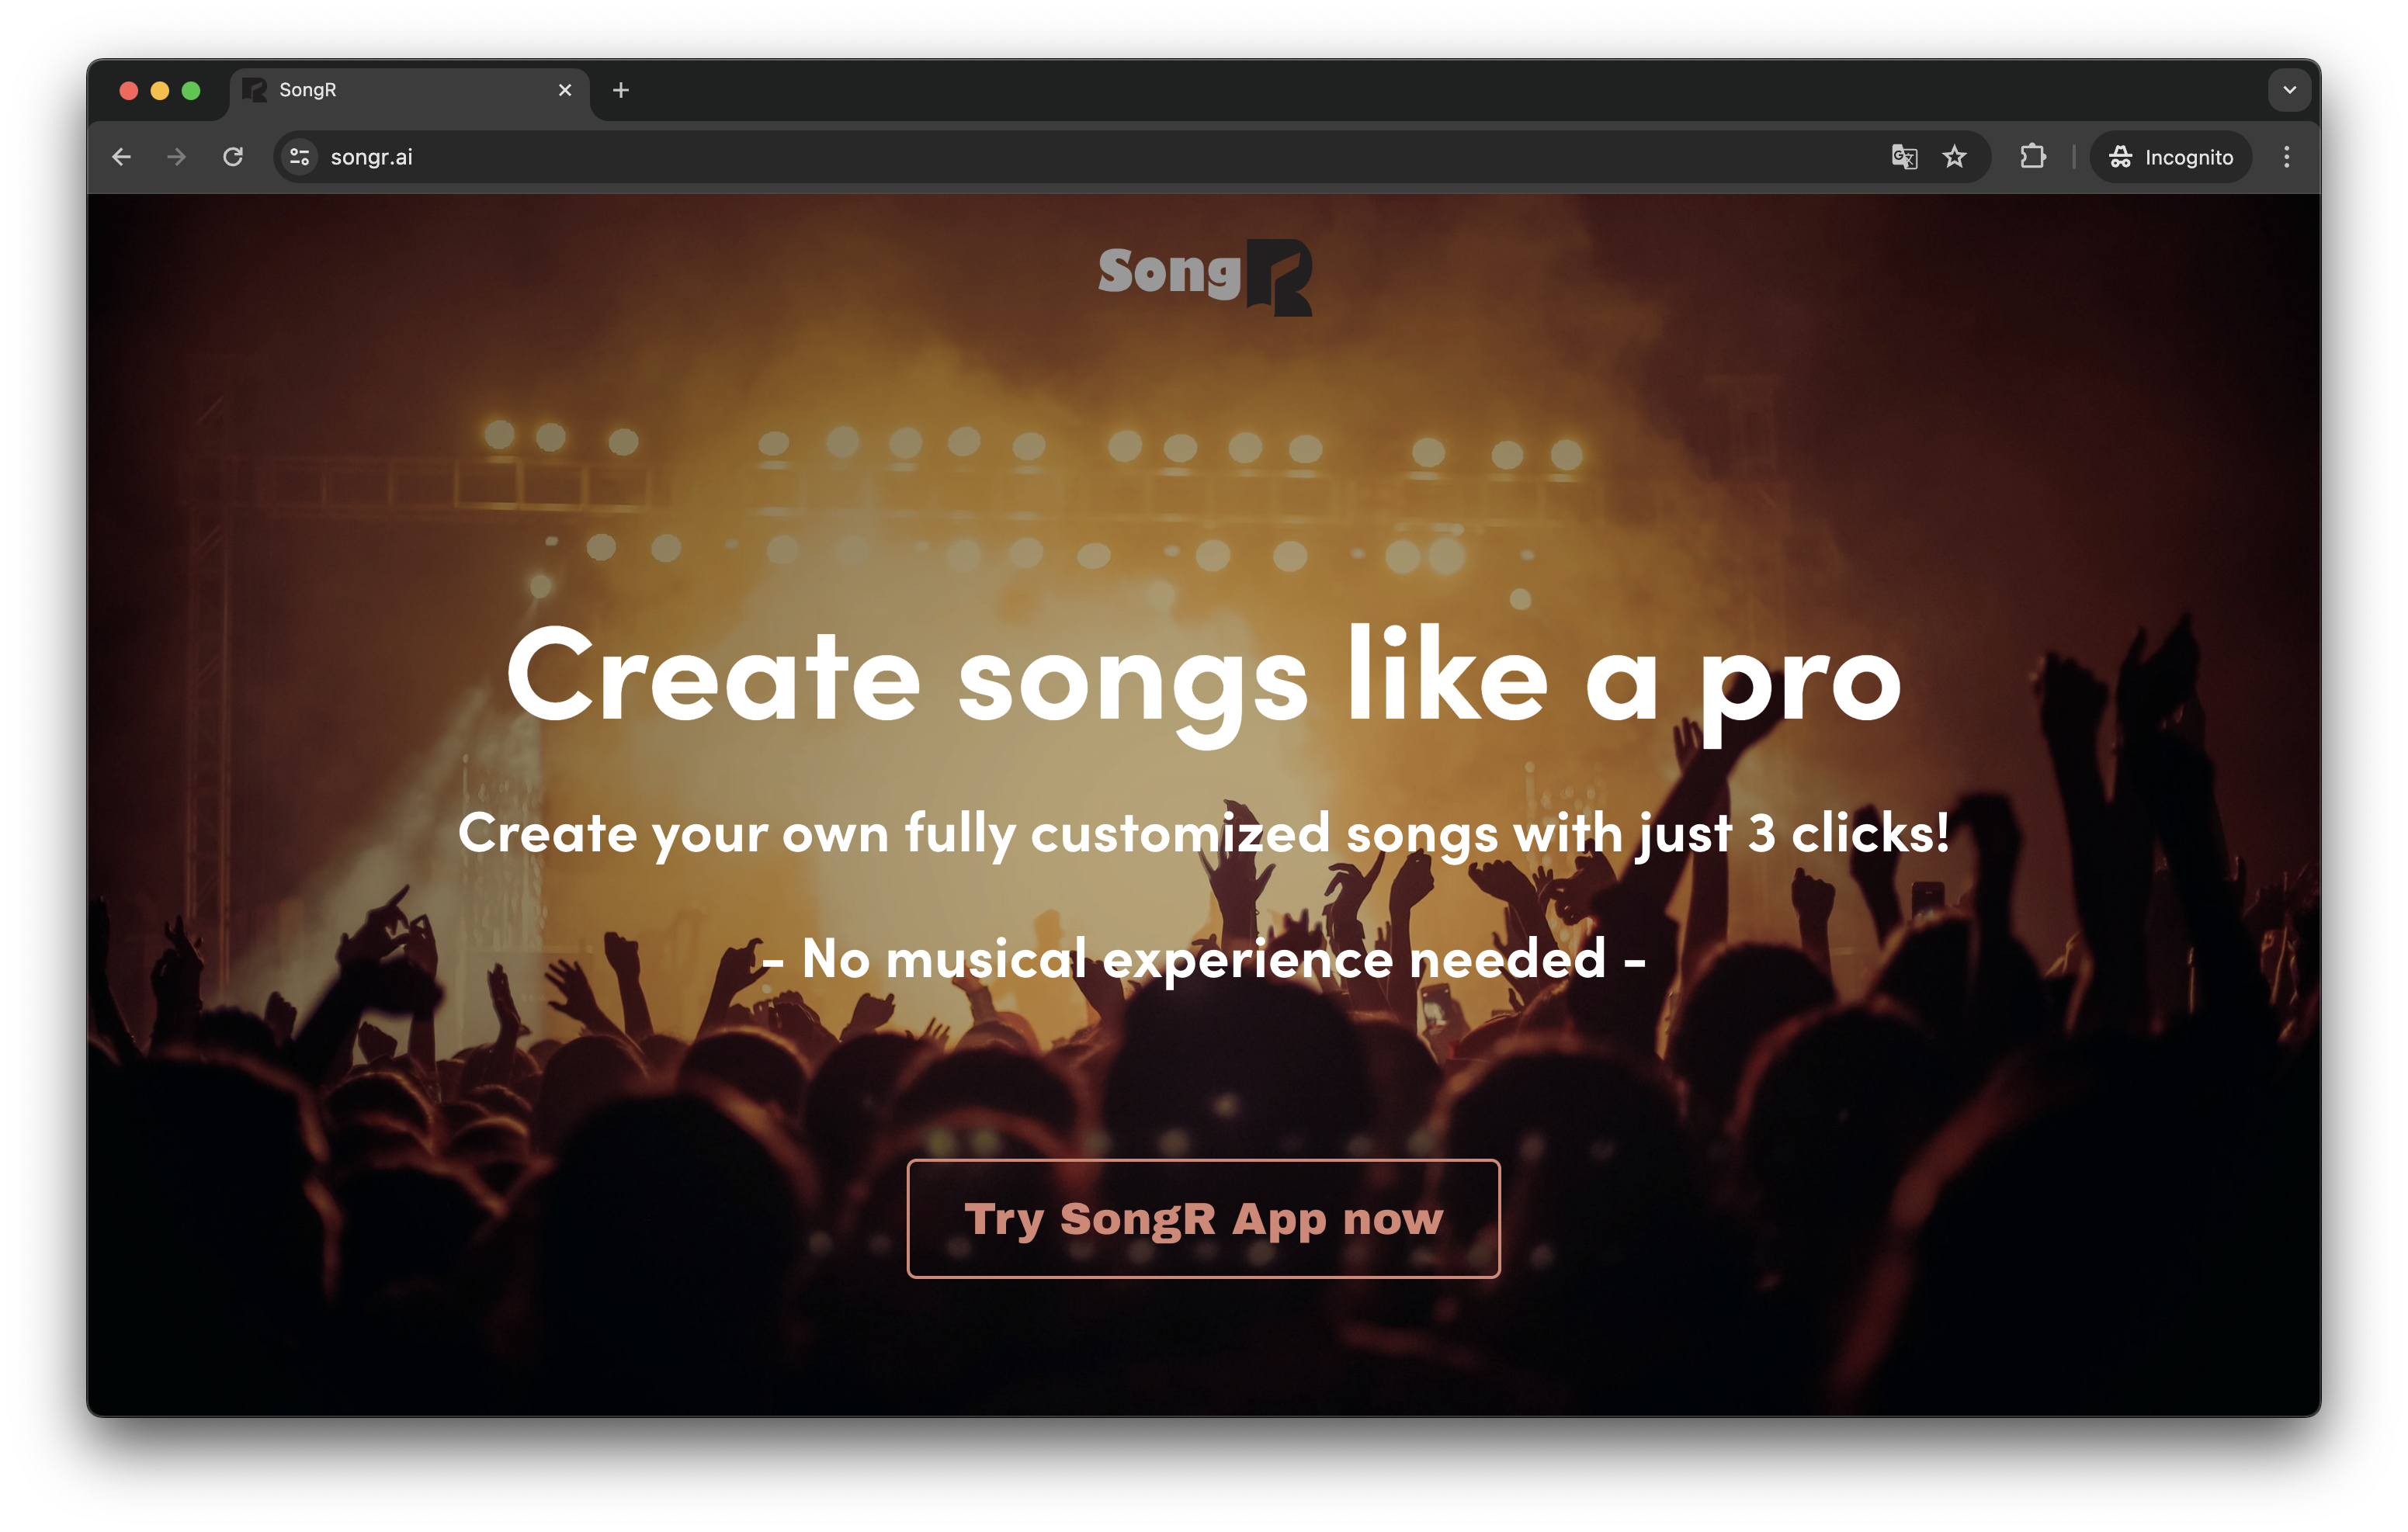2408x1532 pixels.
Task: Click the yellow minimize window button
Action: click(160, 91)
